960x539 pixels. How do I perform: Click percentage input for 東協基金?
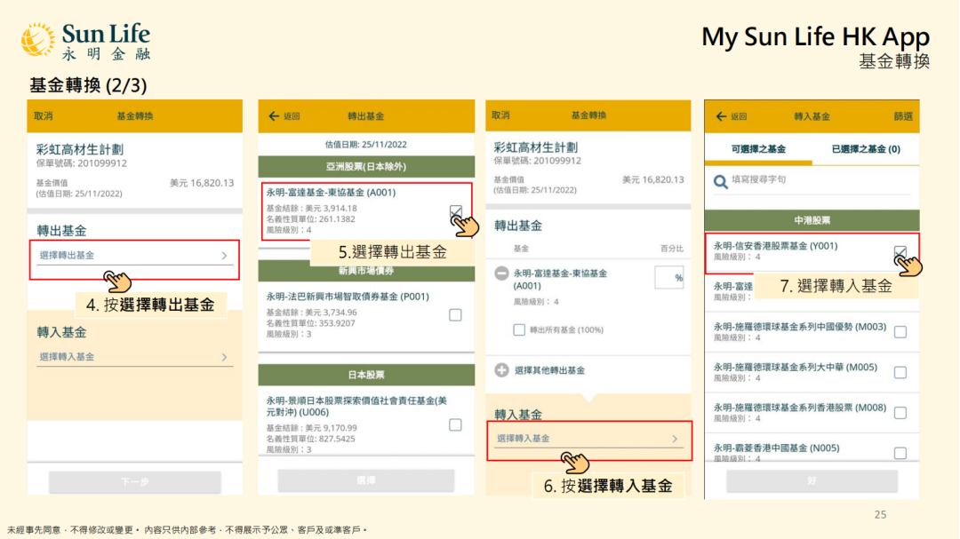point(669,278)
